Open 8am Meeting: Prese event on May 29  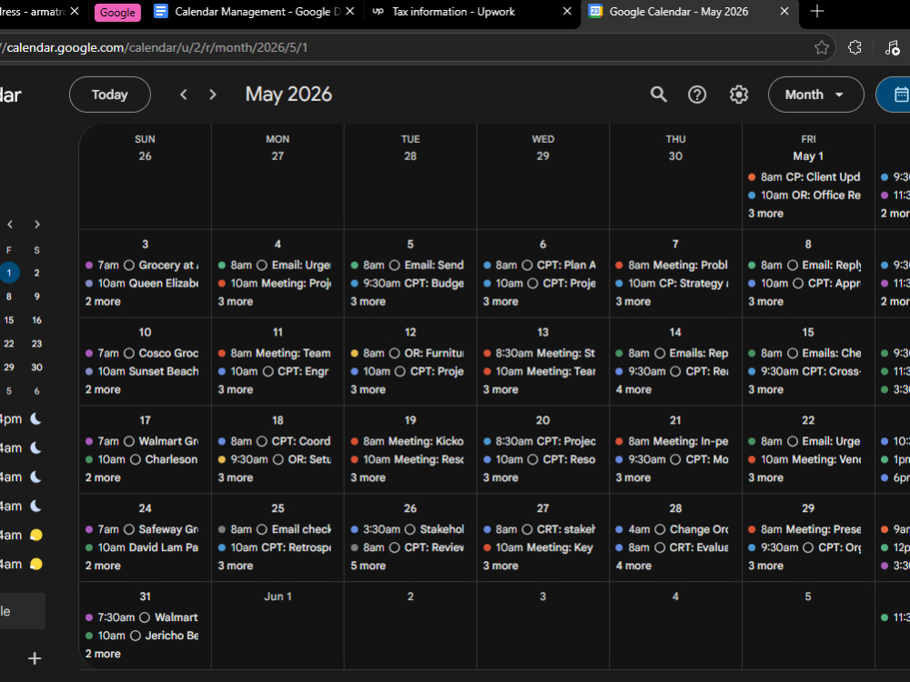(804, 529)
